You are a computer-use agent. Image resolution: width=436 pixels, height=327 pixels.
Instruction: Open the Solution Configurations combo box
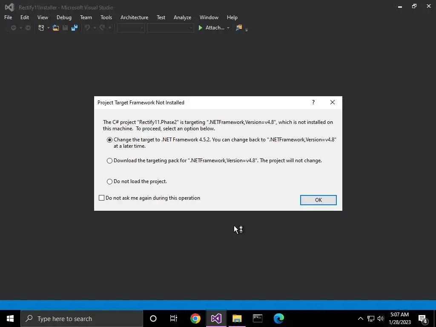click(131, 28)
